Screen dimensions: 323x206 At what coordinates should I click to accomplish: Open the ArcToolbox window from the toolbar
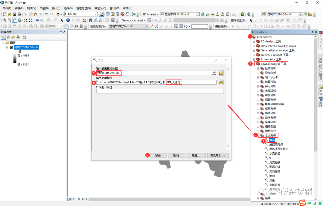click(122, 14)
